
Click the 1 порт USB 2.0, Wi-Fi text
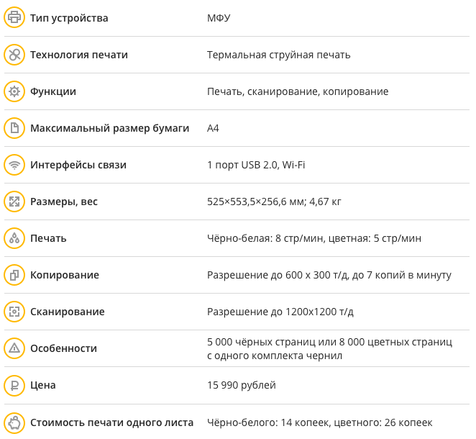[x=256, y=165]
